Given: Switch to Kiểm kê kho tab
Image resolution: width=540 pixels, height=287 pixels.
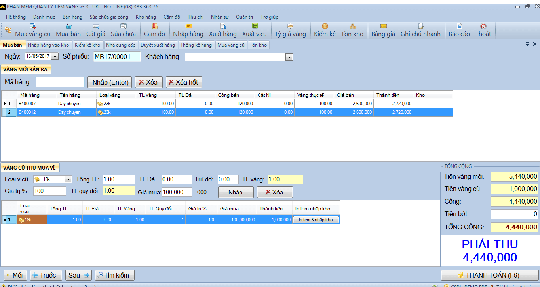Looking at the screenshot, I should (x=87, y=45).
